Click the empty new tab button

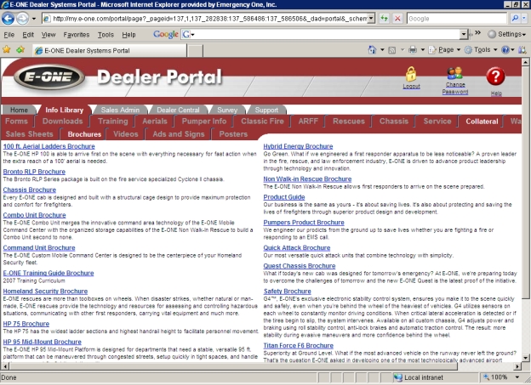(196, 50)
